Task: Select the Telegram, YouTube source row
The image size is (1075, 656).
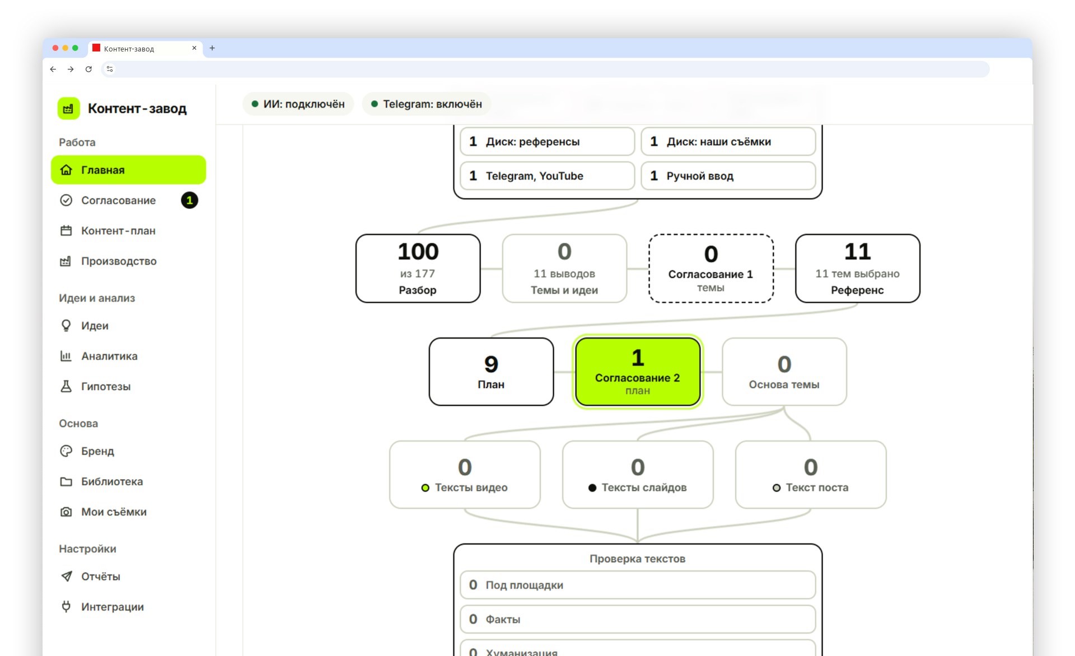Action: pyautogui.click(x=547, y=176)
